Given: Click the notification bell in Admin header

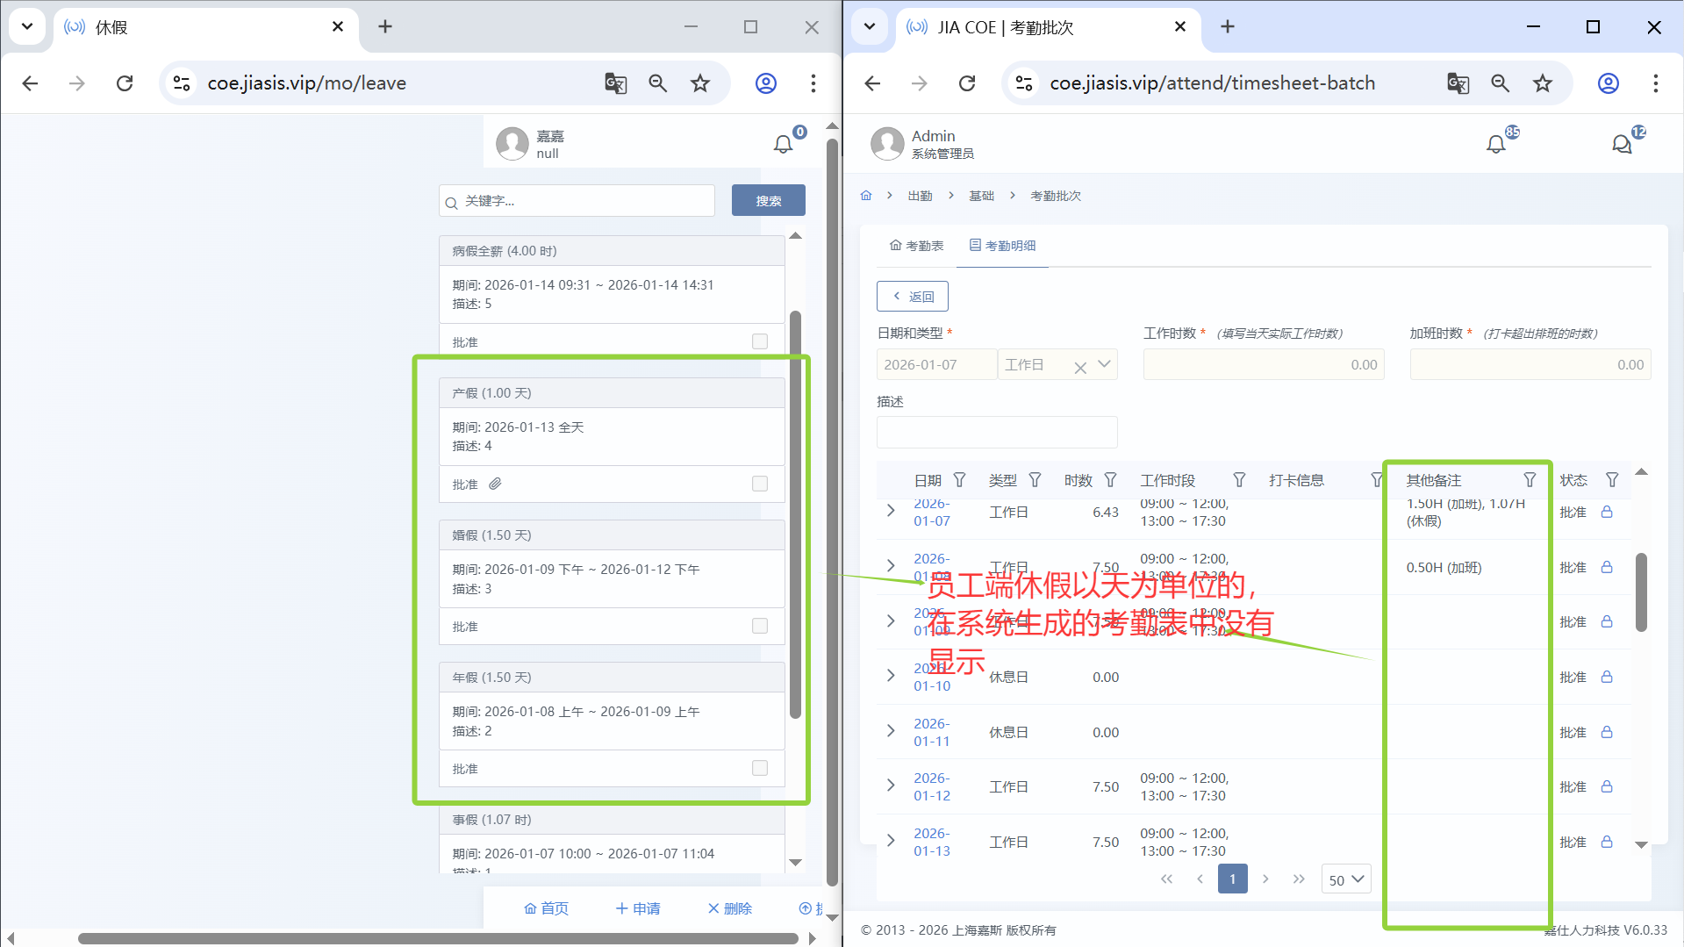Looking at the screenshot, I should coord(1495,144).
